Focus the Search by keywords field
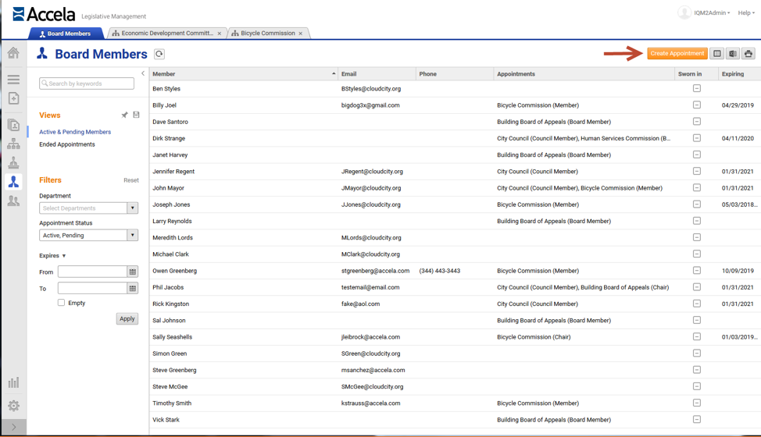This screenshot has width=761, height=437. click(87, 83)
